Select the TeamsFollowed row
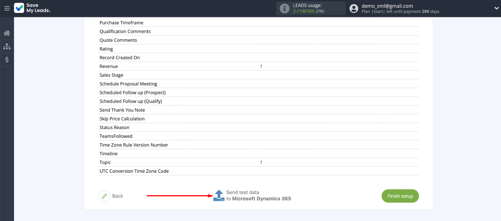Viewport: 501px width, 221px height. point(258,136)
